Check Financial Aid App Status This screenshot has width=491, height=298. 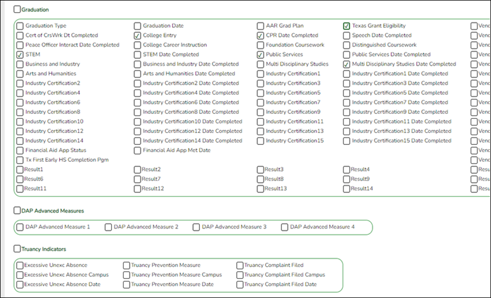click(20, 151)
